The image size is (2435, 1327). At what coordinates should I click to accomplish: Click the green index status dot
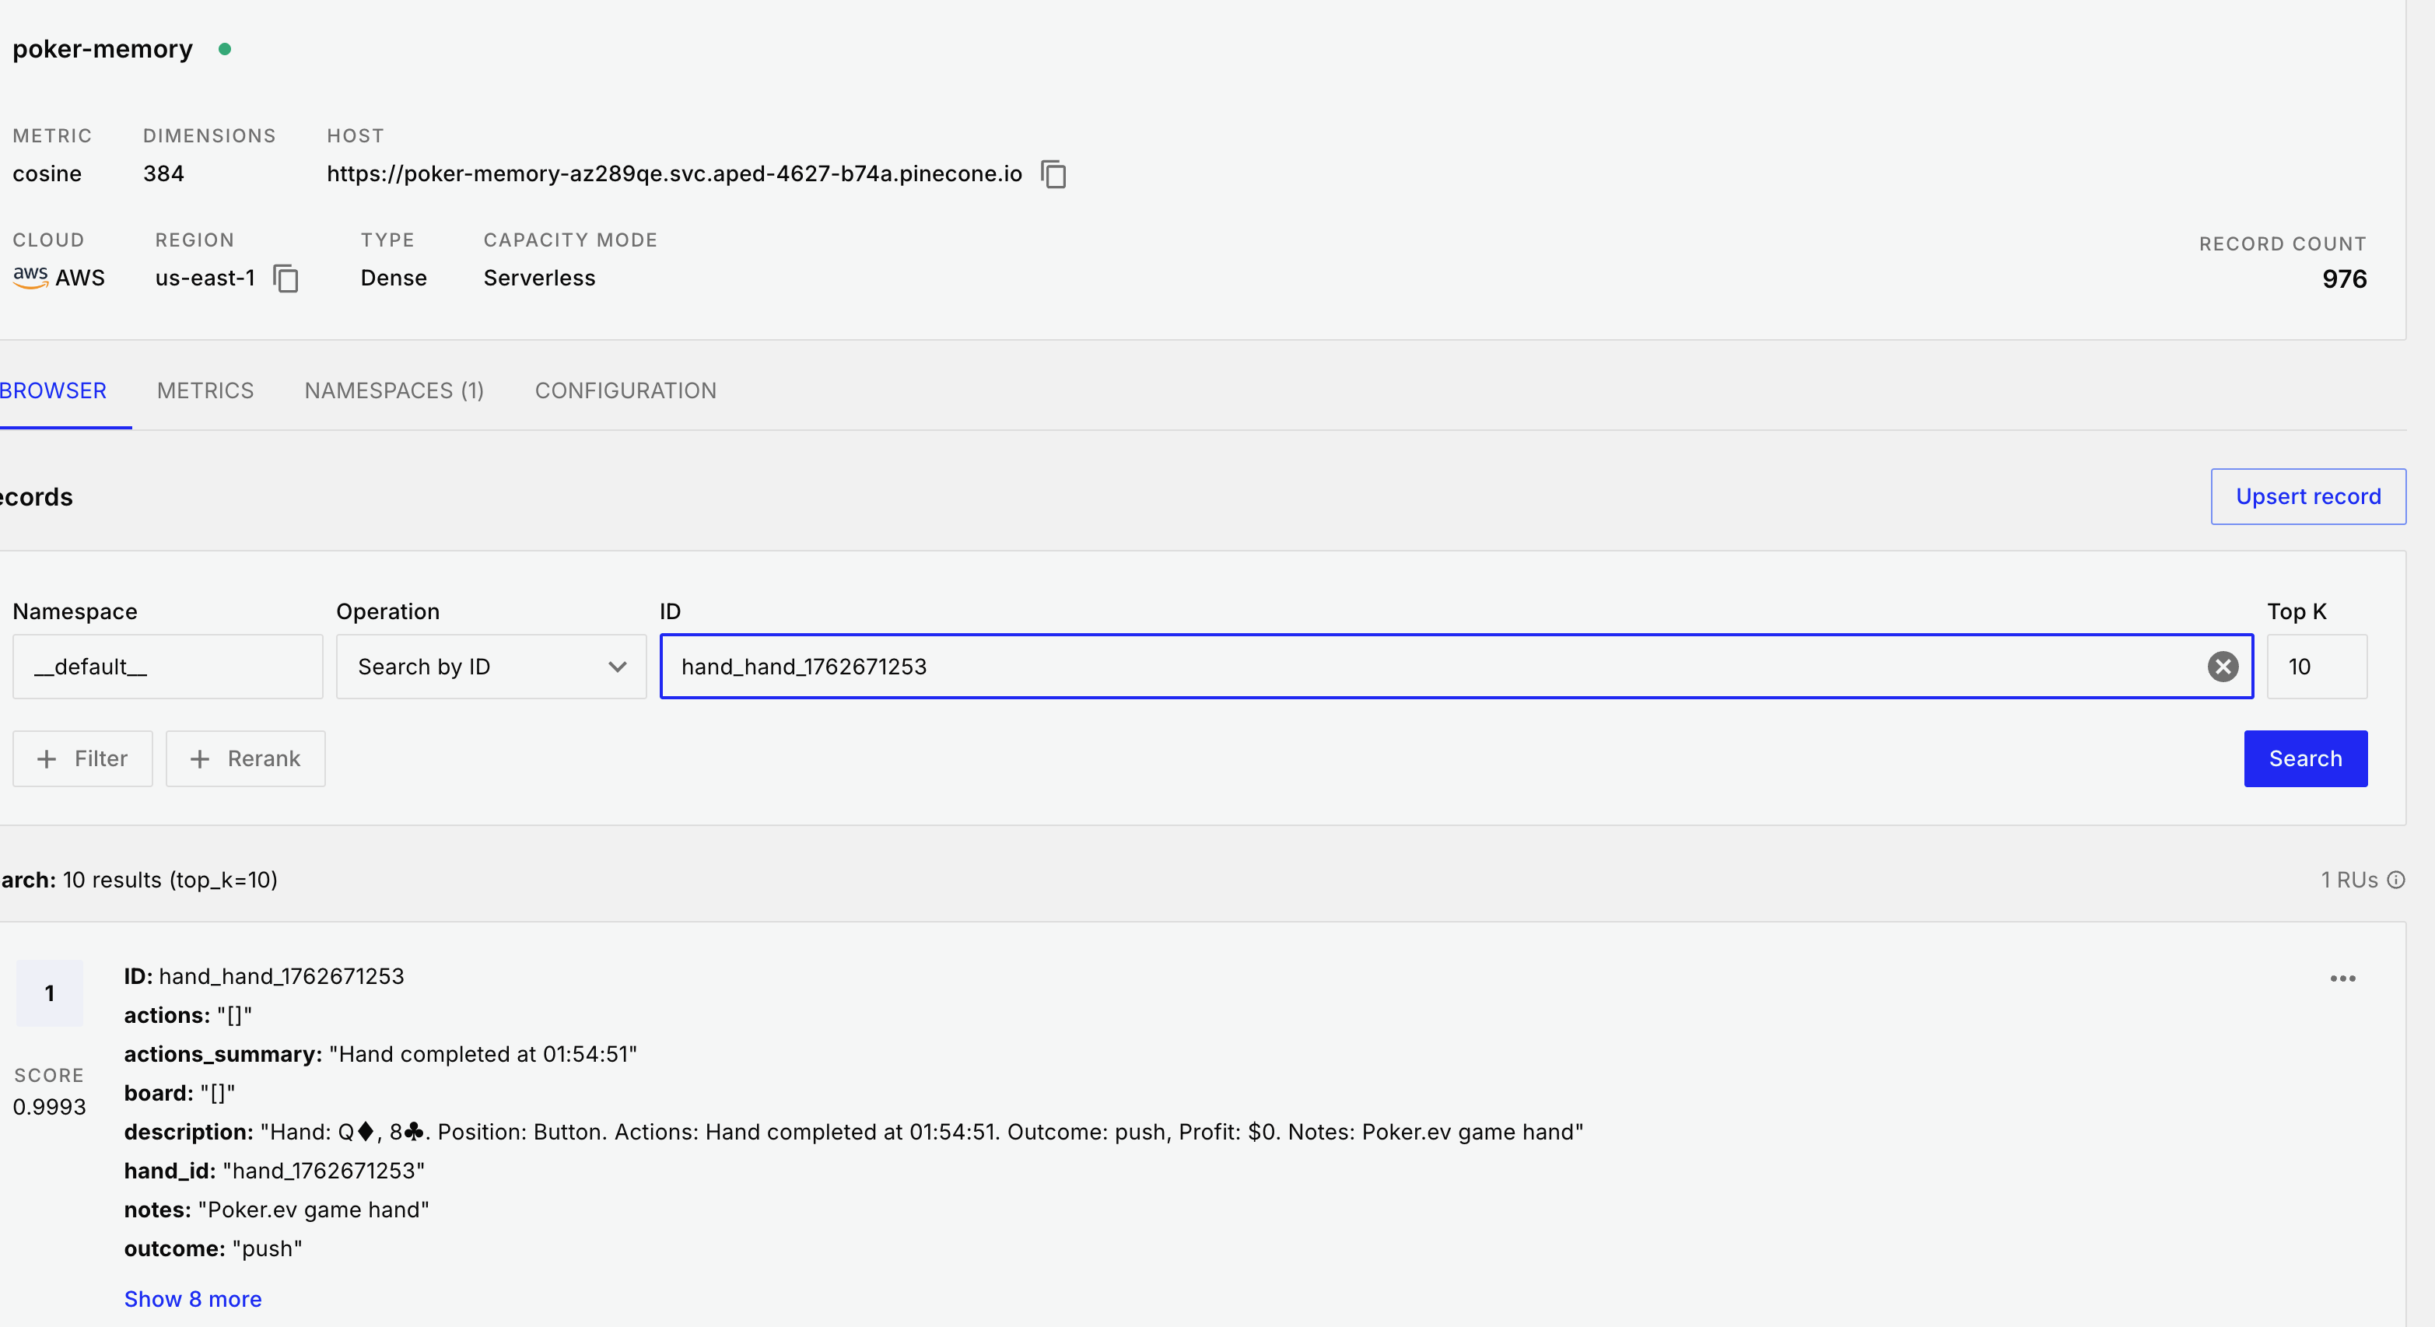click(225, 49)
